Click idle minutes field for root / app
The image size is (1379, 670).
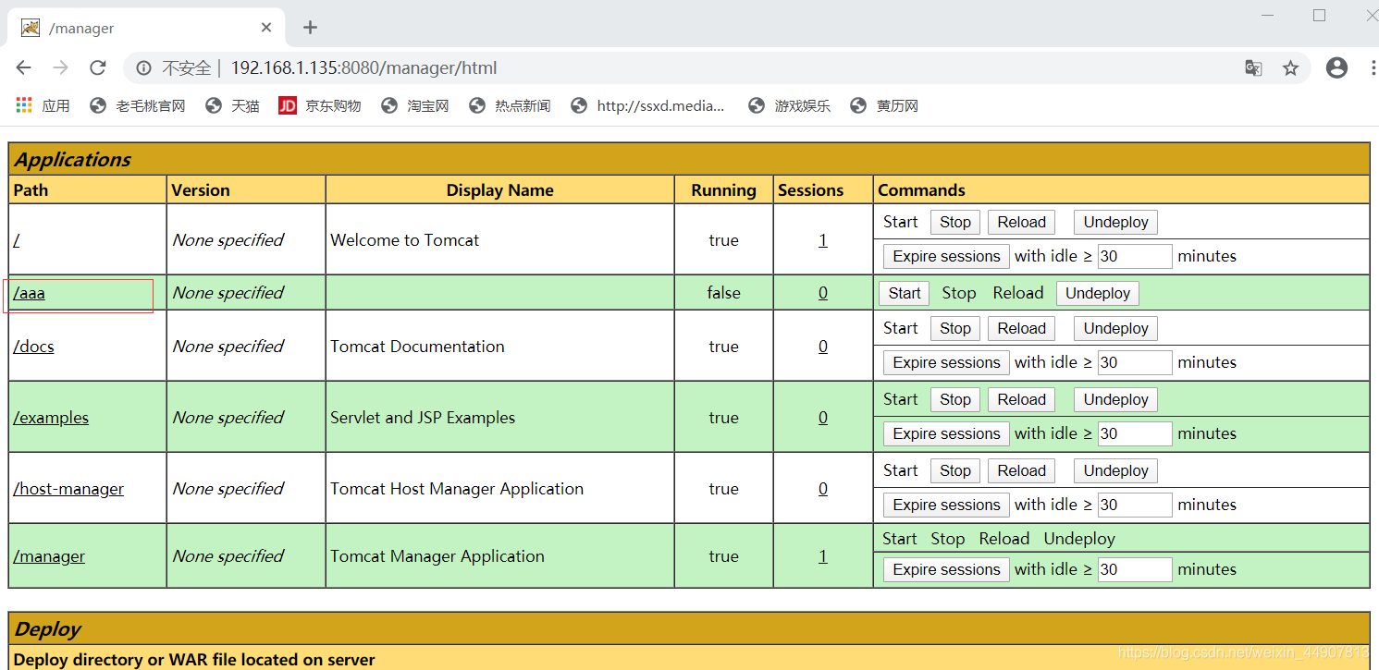pos(1135,256)
